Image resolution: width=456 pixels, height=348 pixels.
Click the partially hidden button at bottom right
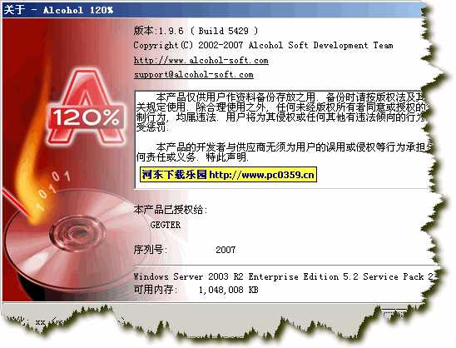pyautogui.click(x=394, y=314)
